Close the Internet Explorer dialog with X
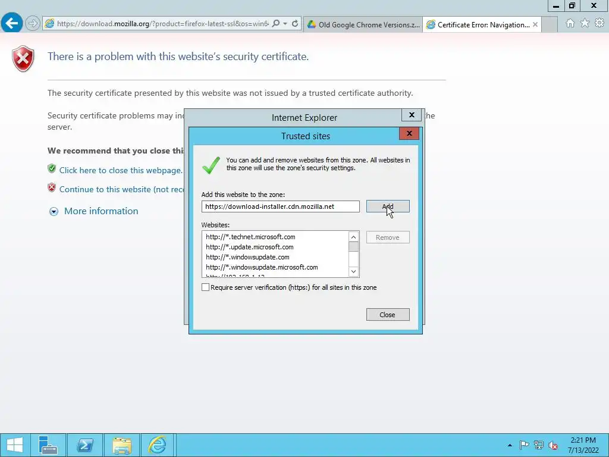609x457 pixels. click(x=412, y=115)
